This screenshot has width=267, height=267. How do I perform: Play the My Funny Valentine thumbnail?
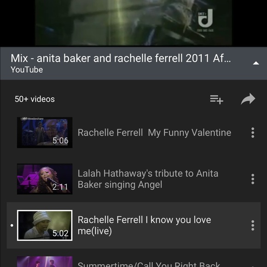tap(45, 133)
